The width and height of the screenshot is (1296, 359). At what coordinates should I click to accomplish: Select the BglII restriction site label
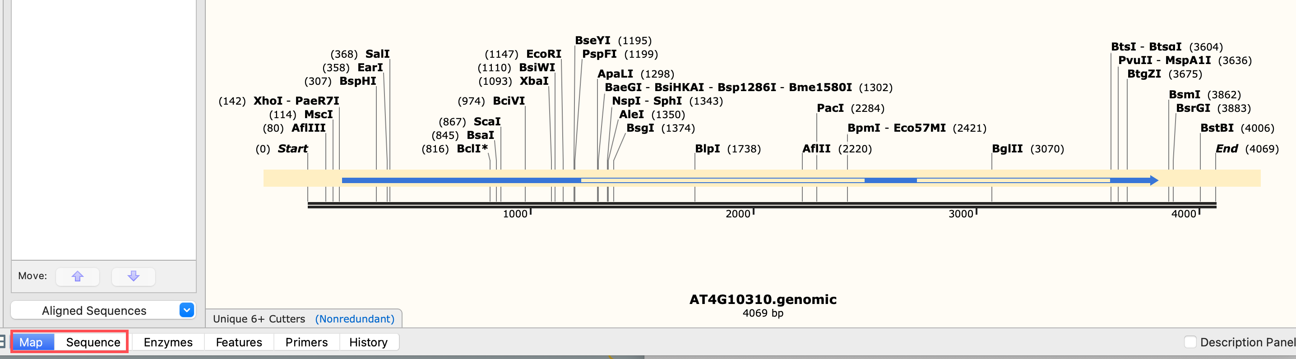point(1007,149)
